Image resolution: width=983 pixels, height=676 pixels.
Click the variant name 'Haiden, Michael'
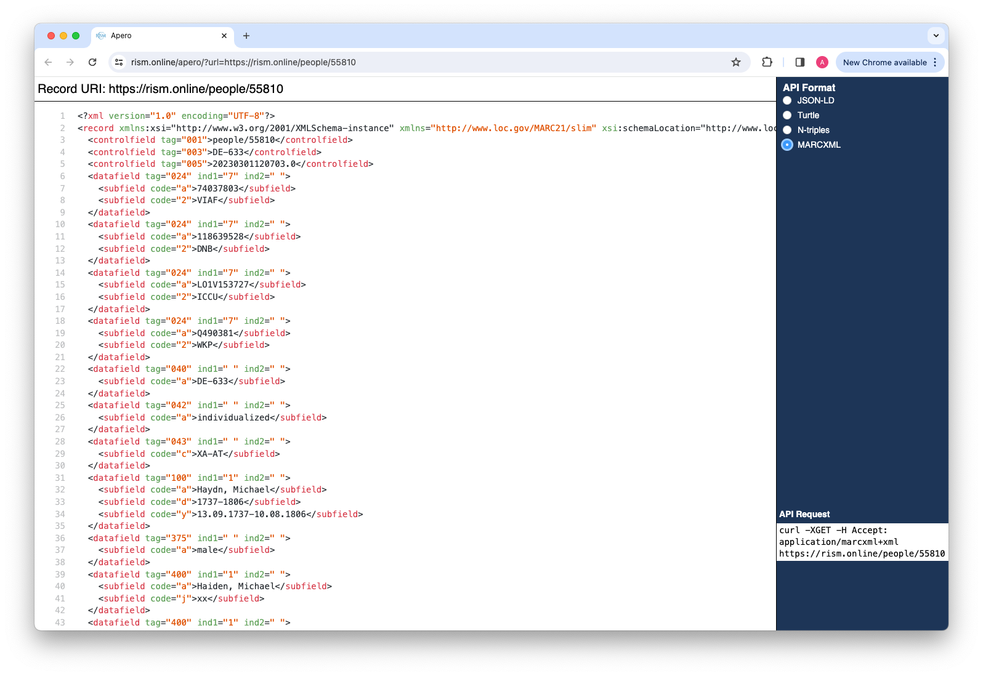click(x=236, y=586)
